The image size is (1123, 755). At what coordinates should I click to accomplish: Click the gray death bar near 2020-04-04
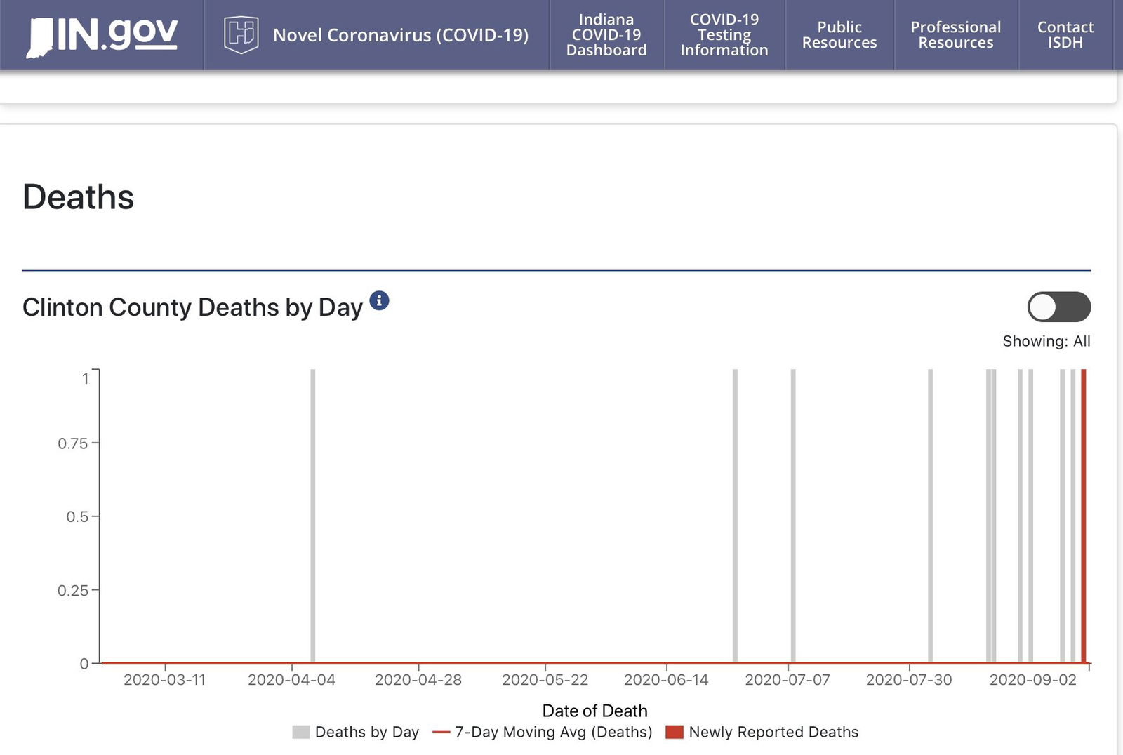point(313,516)
